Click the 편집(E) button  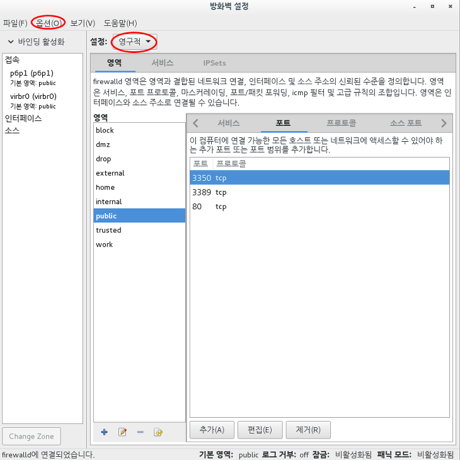pyautogui.click(x=260, y=430)
